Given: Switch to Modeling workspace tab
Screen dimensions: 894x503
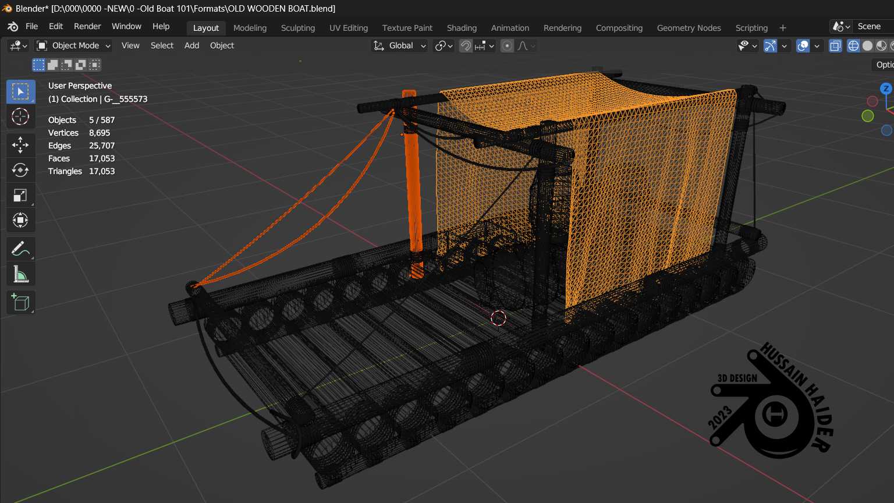Looking at the screenshot, I should pos(250,28).
